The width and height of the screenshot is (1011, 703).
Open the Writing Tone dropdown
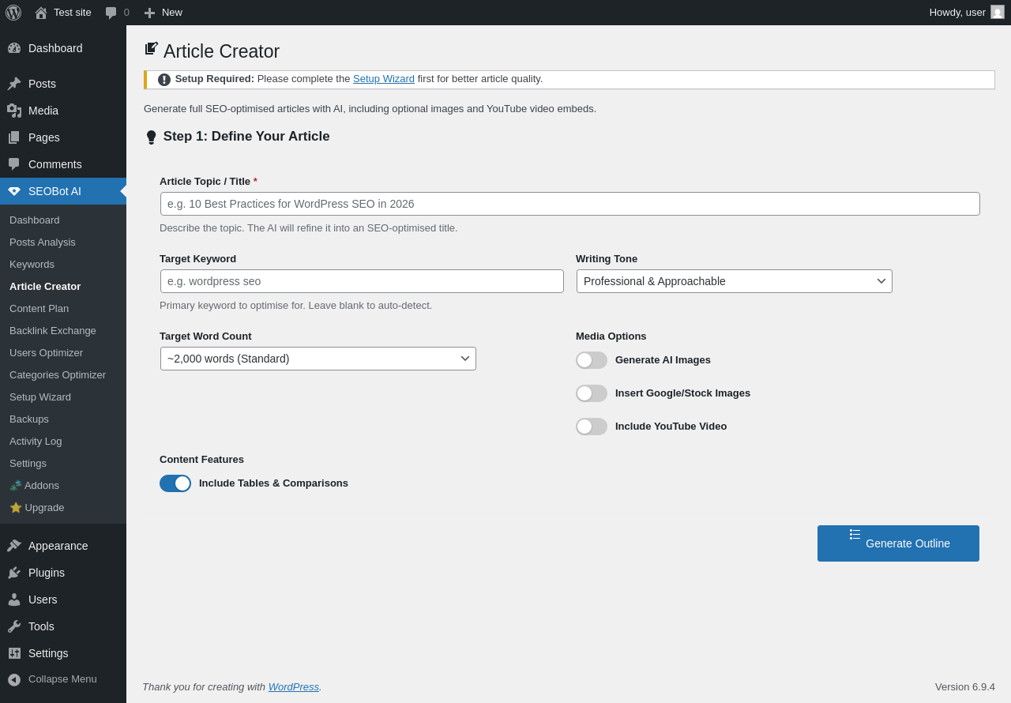[734, 281]
